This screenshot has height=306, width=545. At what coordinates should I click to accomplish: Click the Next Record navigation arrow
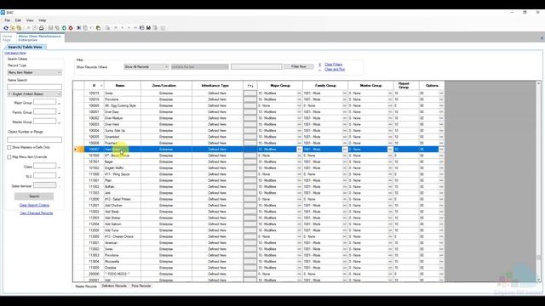[x=129, y=28]
